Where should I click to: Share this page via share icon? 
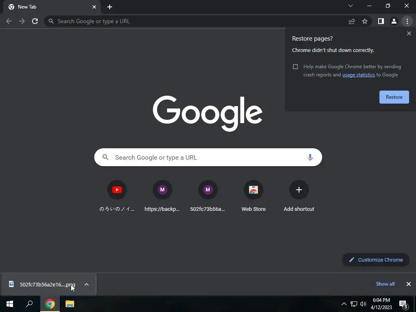pos(352,21)
